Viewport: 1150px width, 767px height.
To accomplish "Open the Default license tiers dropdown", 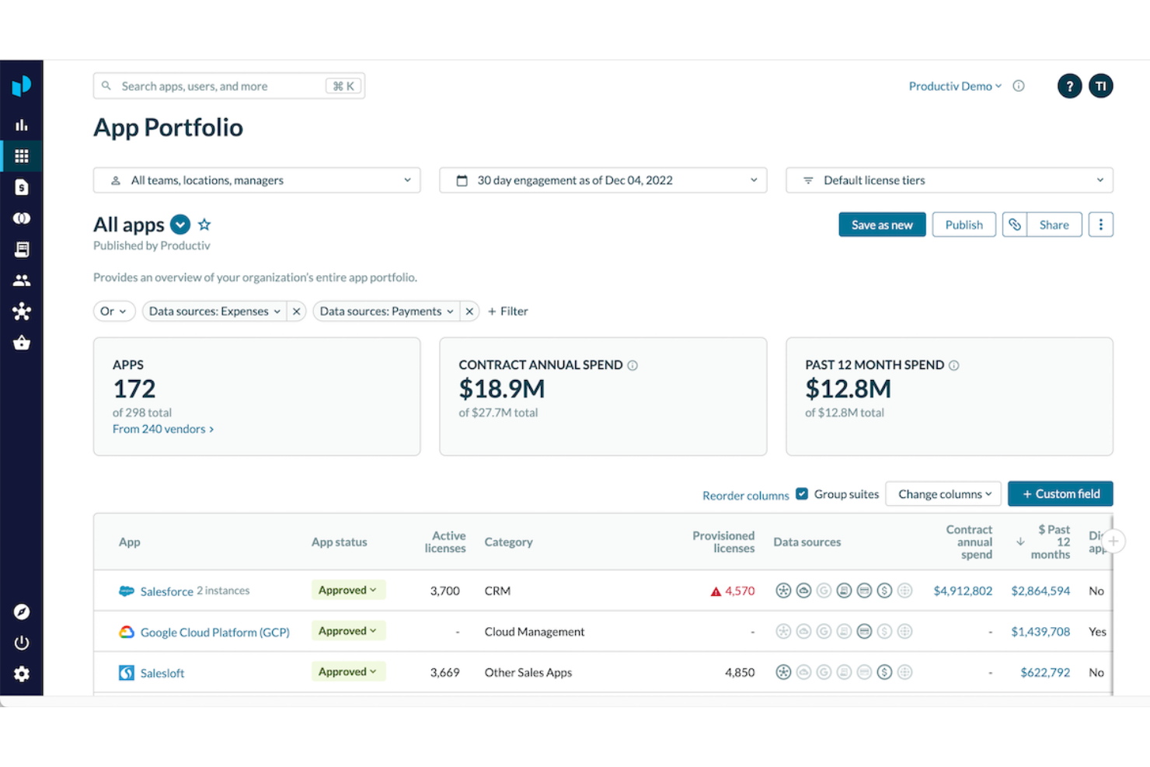I will (949, 180).
